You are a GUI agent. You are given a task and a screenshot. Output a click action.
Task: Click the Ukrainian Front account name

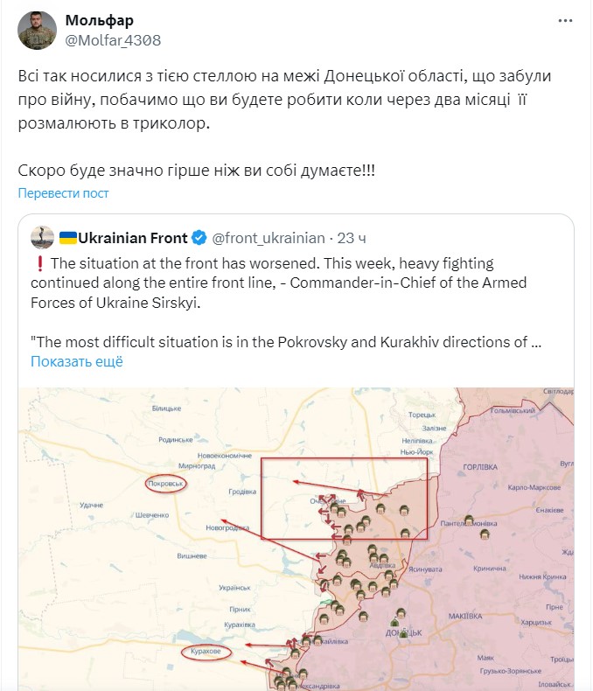click(x=134, y=237)
